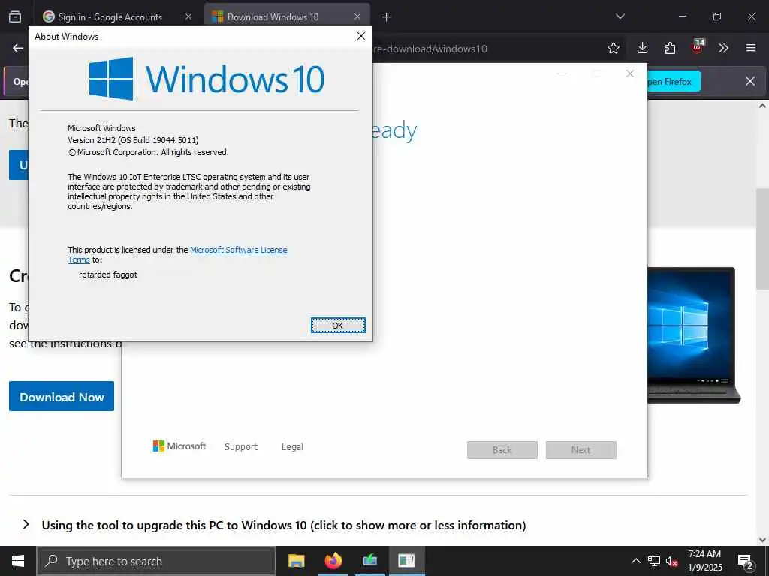Screen dimensions: 769x576
Task: Click the page vertical scrollbar thumb
Action: click(x=763, y=239)
